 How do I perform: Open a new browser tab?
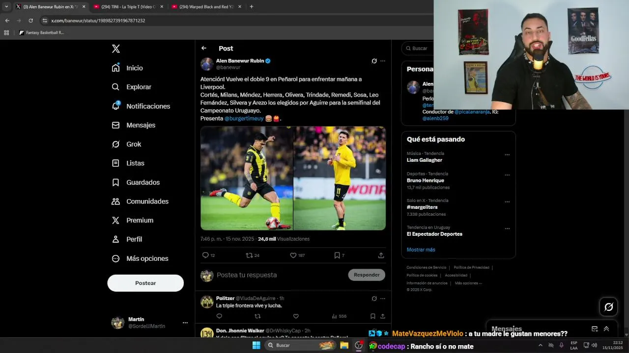point(251,6)
